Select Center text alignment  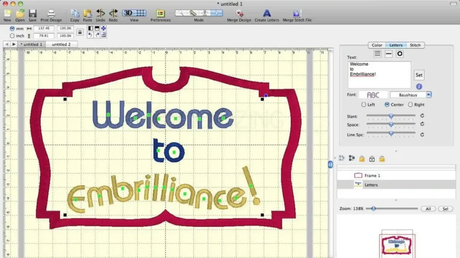click(x=387, y=104)
